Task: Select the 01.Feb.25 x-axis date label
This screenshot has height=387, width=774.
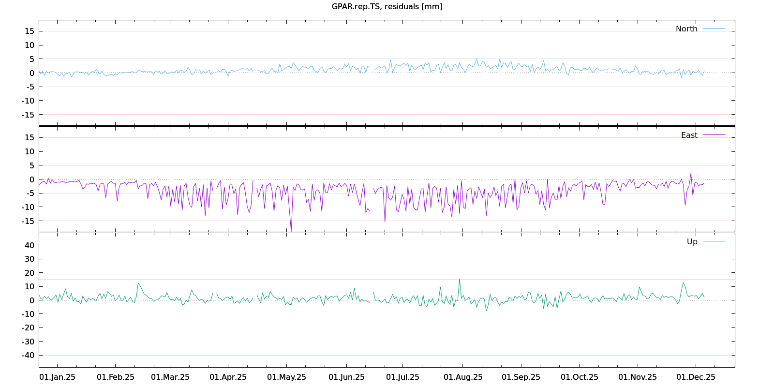Action: pyautogui.click(x=116, y=377)
